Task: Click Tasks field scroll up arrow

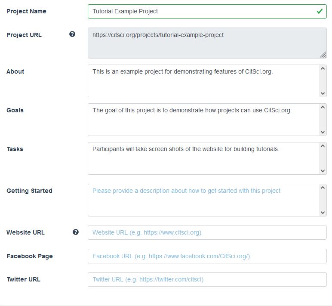Action: point(323,146)
